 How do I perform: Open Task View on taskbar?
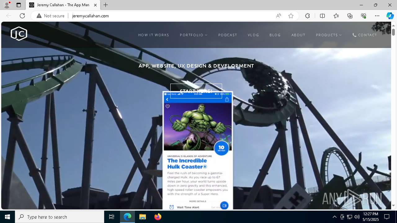pos(112,217)
